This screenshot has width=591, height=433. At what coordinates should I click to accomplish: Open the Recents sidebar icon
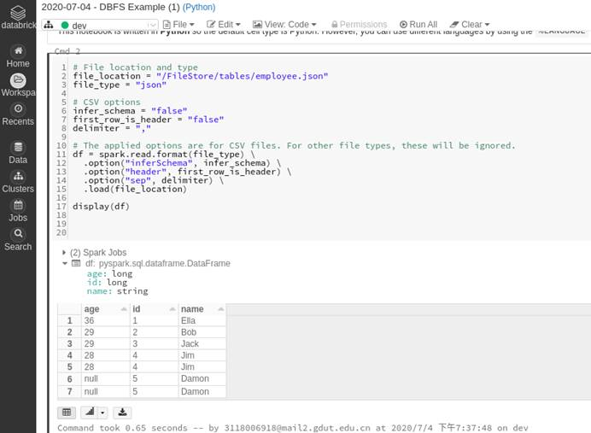click(x=18, y=109)
